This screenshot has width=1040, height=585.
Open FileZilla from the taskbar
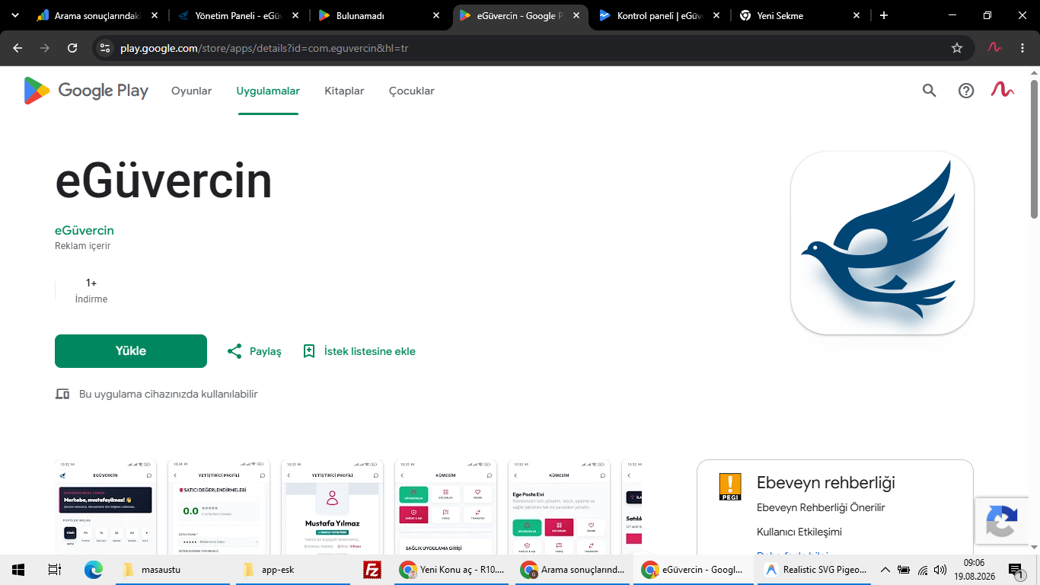(x=372, y=570)
